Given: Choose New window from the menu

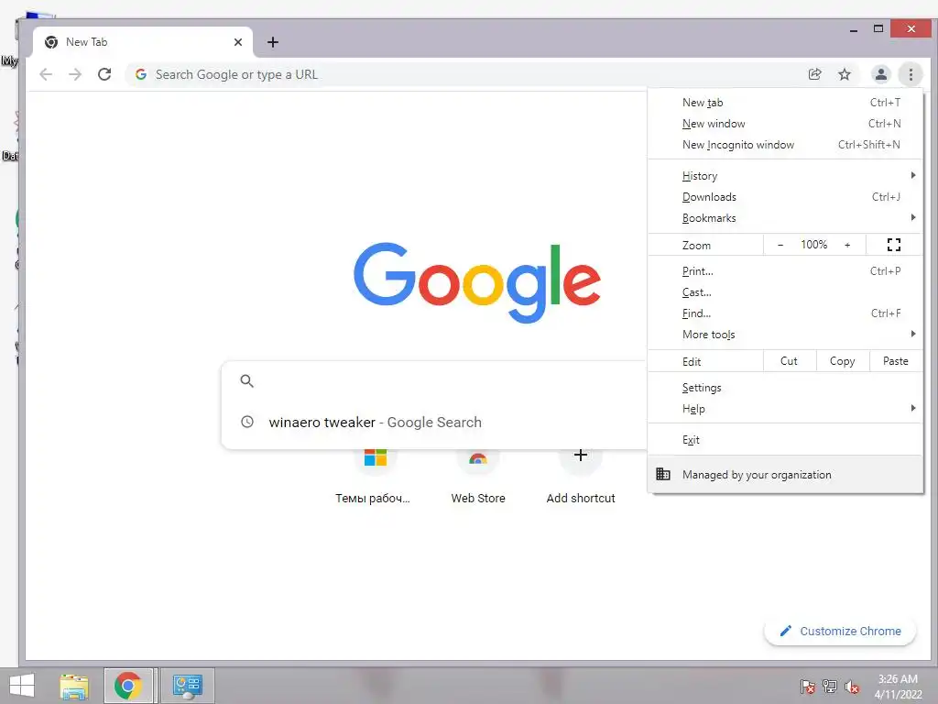Looking at the screenshot, I should click(785, 124).
